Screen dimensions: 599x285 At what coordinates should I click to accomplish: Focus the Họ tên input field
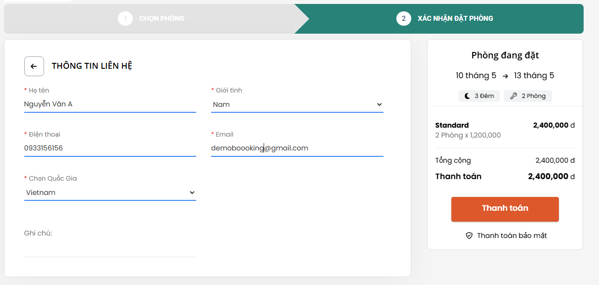pyautogui.click(x=110, y=104)
